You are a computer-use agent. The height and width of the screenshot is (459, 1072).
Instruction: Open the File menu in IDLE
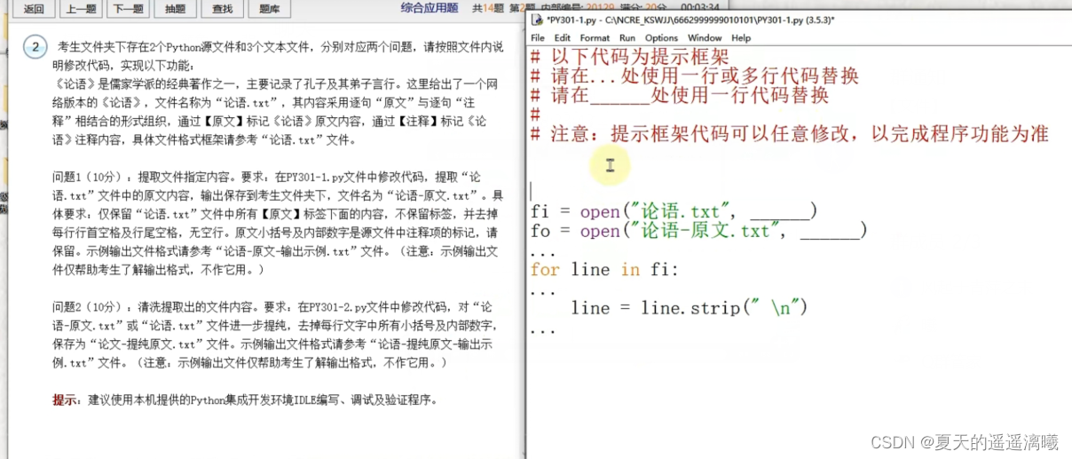point(538,38)
